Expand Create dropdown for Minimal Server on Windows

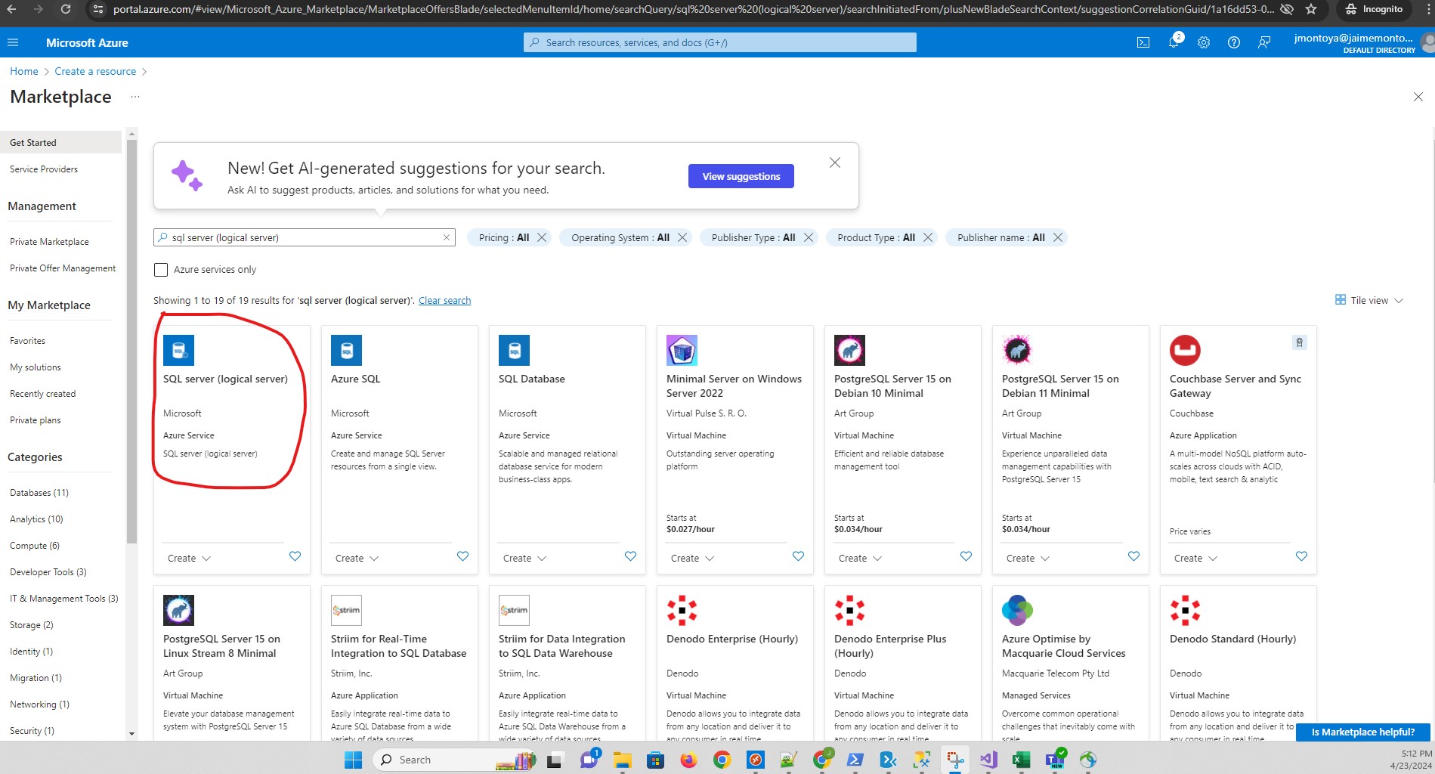pos(692,558)
